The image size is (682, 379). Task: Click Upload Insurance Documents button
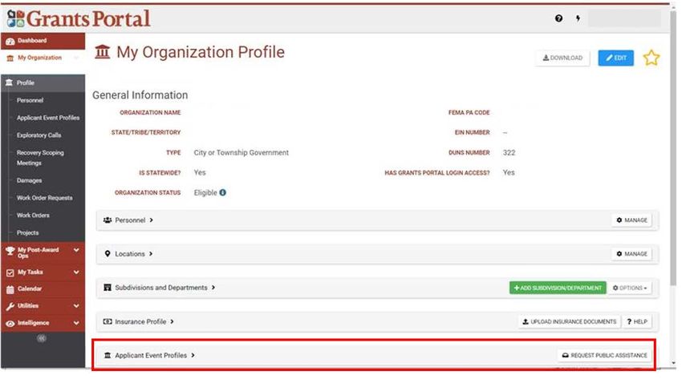coord(569,321)
